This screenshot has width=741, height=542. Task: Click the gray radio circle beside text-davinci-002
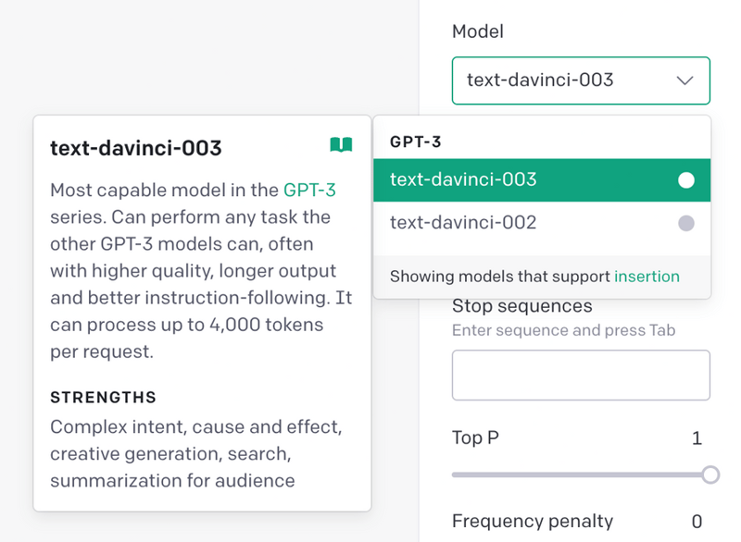pyautogui.click(x=686, y=223)
